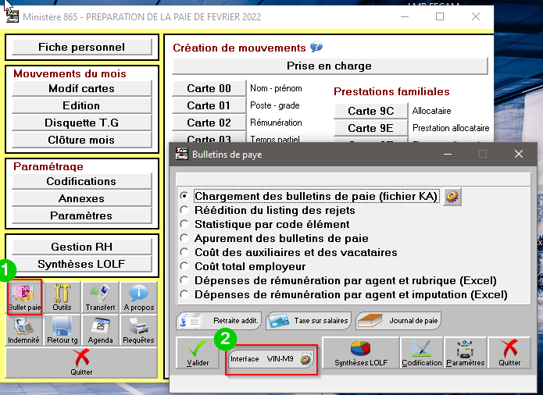Click the gear icon next to Chargement des bulletins
The image size is (543, 395).
(x=452, y=197)
